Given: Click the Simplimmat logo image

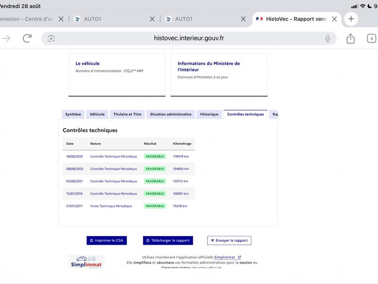Looking at the screenshot, I should (86, 262).
